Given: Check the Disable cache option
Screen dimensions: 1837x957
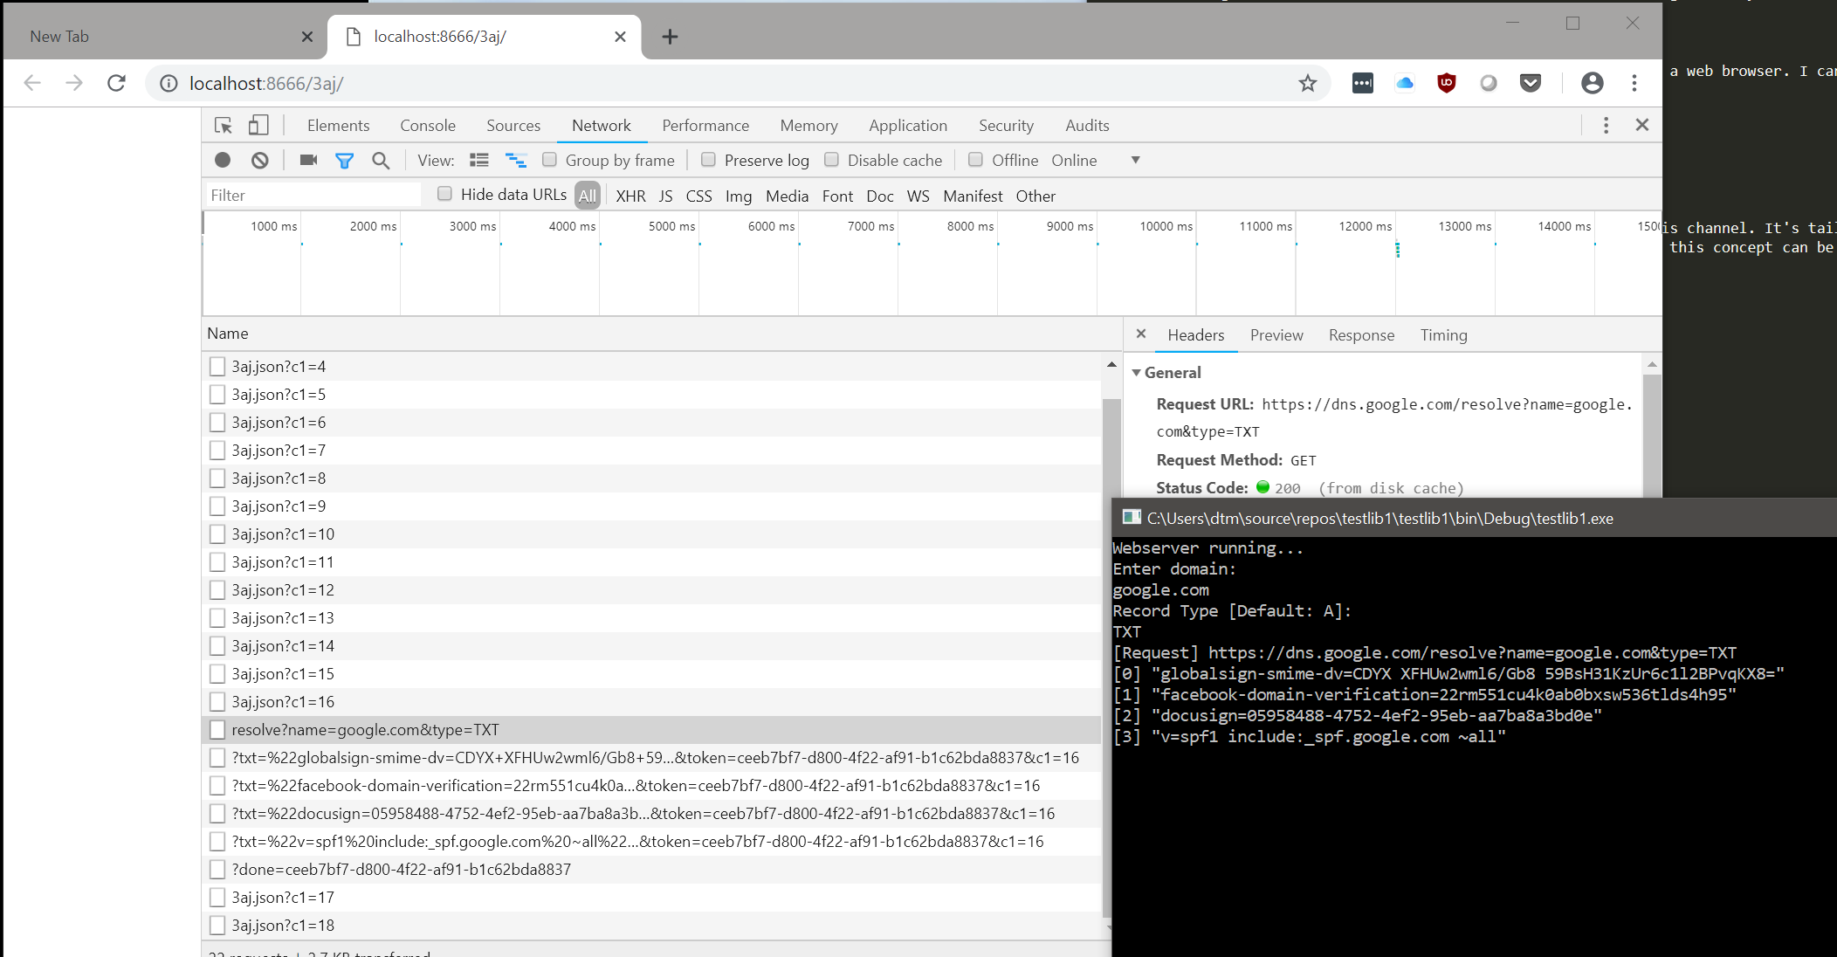Looking at the screenshot, I should pos(832,160).
